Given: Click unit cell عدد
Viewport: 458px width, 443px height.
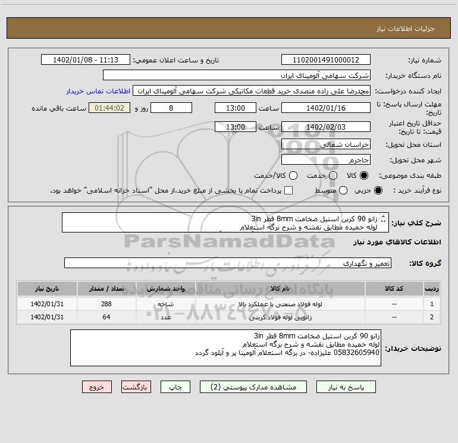Looking at the screenshot, I should [x=165, y=317].
